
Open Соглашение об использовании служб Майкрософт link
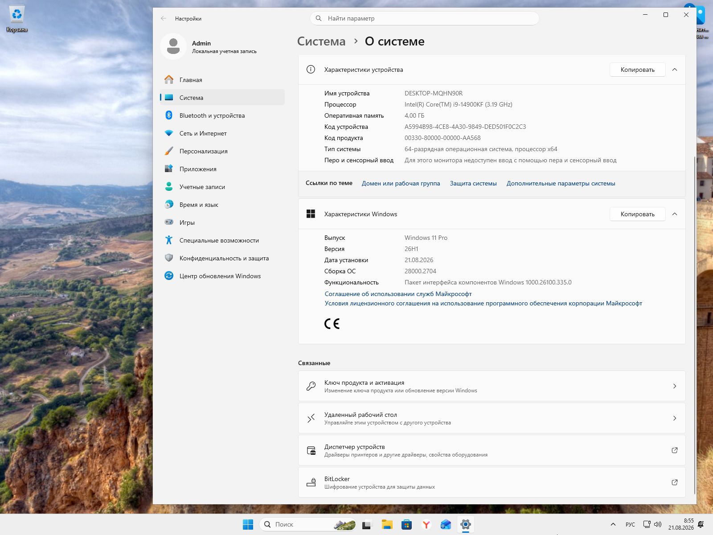pos(398,294)
